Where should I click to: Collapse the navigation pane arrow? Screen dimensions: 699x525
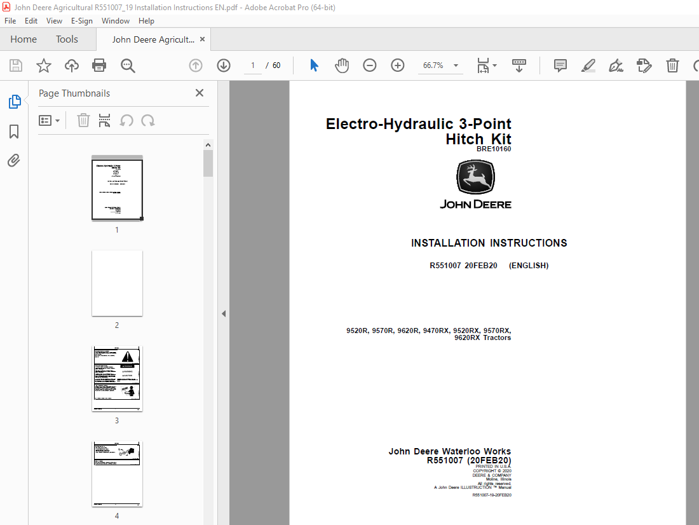tap(224, 313)
